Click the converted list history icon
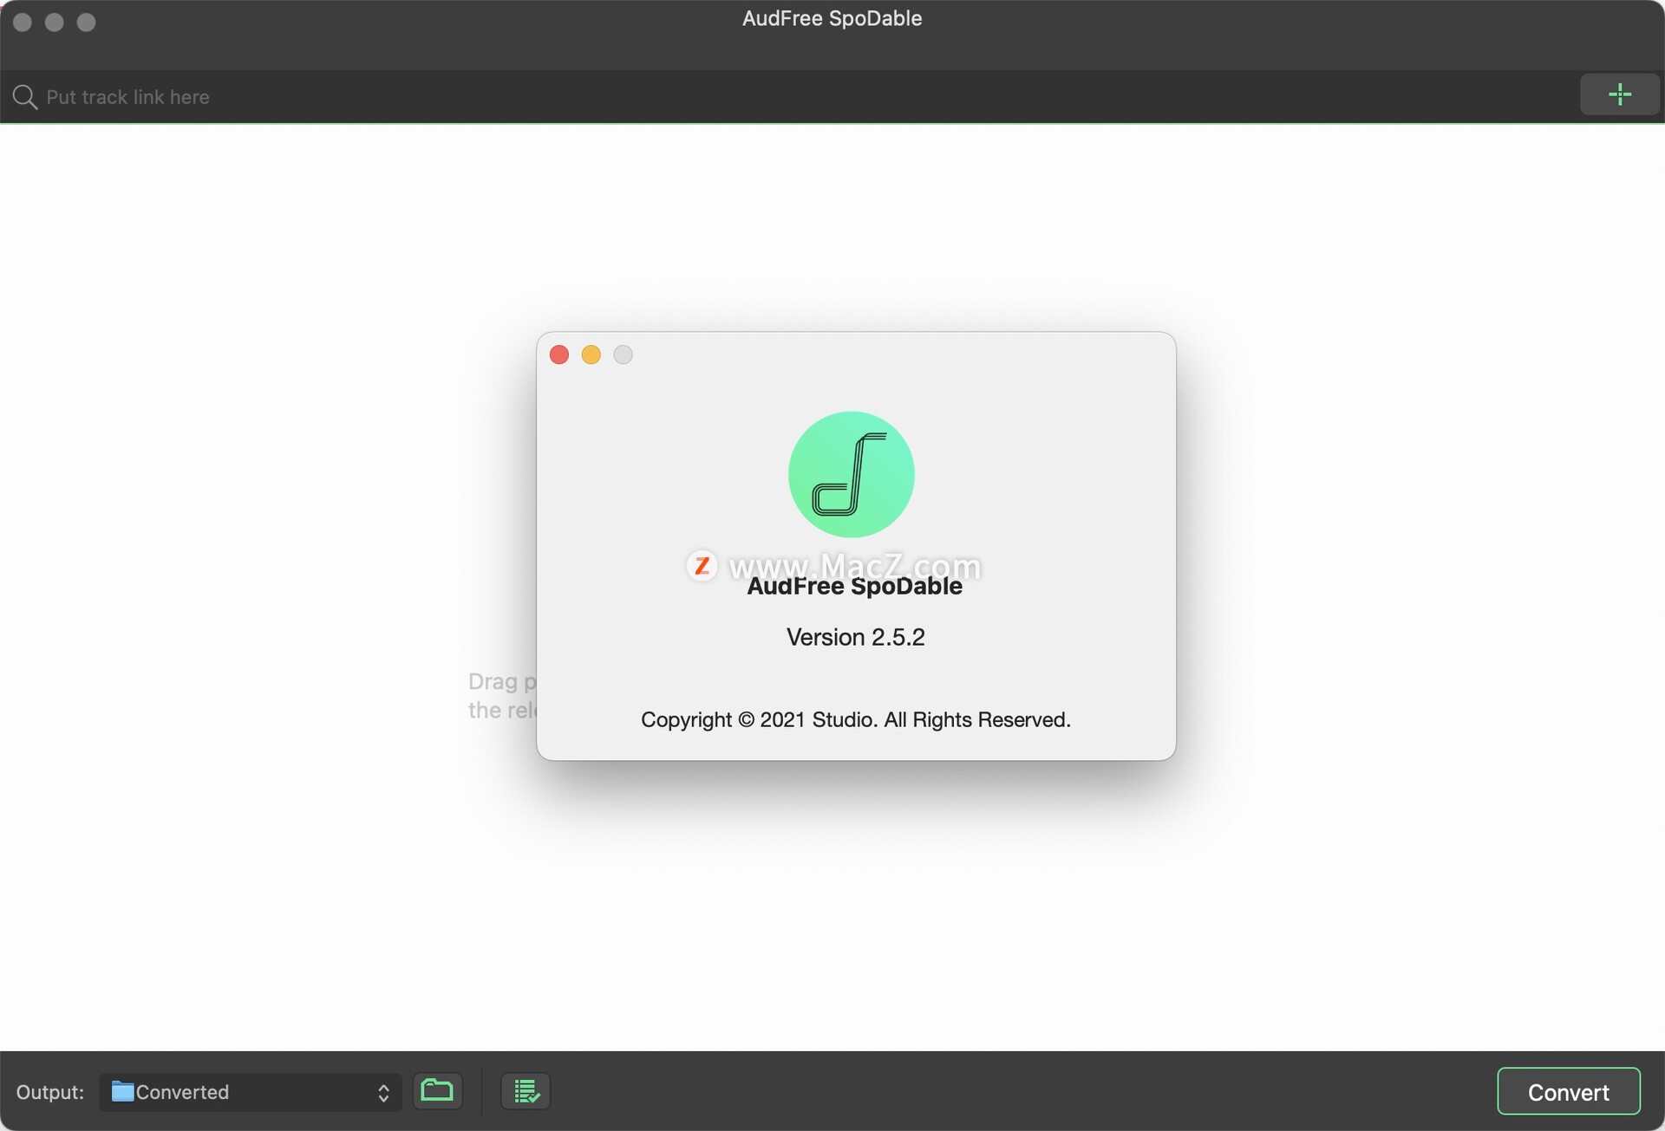 525,1090
